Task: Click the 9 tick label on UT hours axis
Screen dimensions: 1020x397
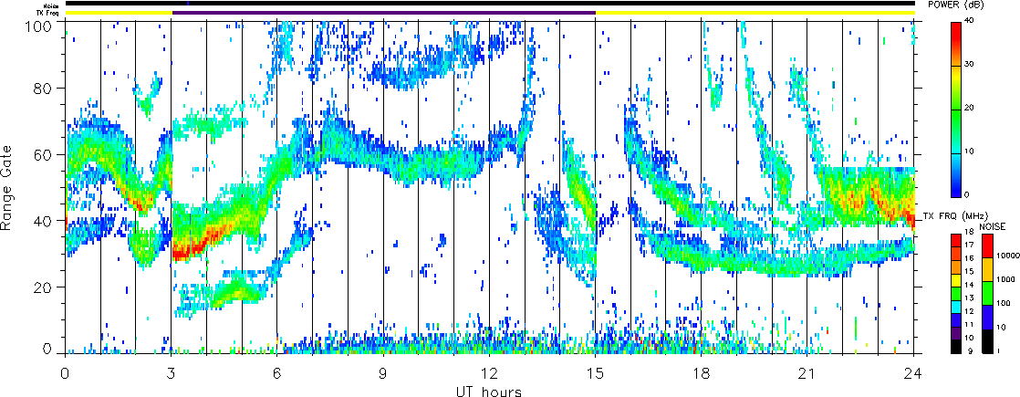Action: pos(383,373)
